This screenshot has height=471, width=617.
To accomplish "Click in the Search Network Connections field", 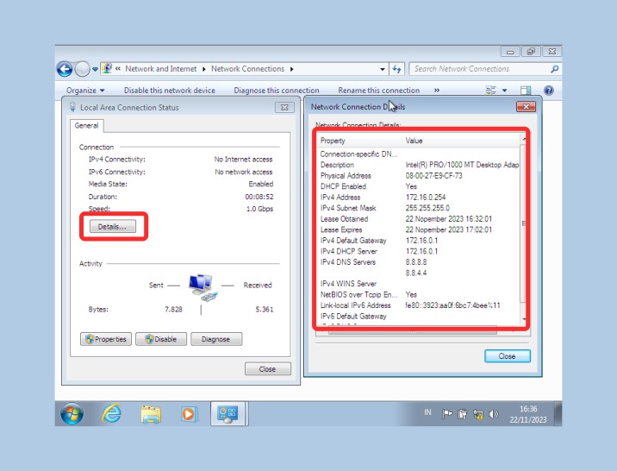I will click(478, 69).
